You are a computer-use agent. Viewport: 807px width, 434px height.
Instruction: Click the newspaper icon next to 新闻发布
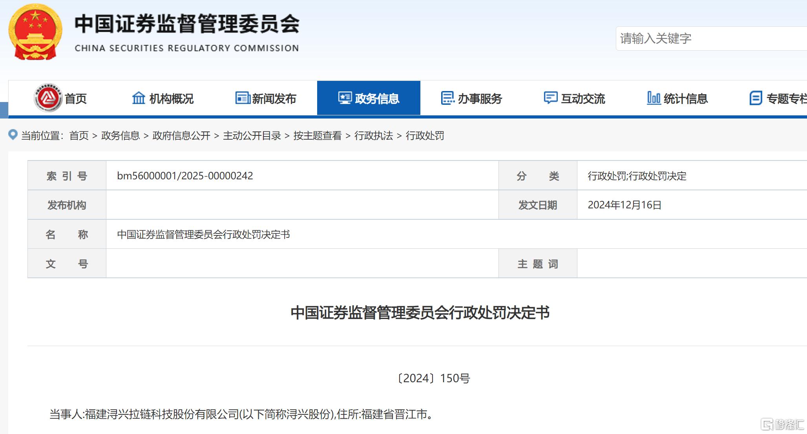pyautogui.click(x=243, y=98)
